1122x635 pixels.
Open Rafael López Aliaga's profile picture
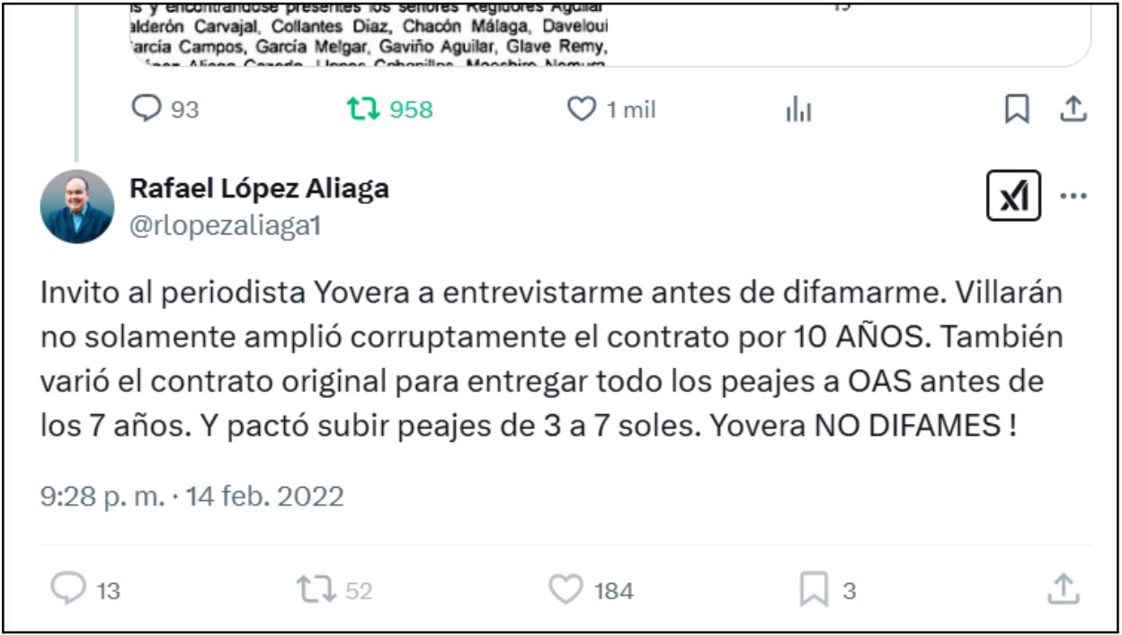pos(77,207)
